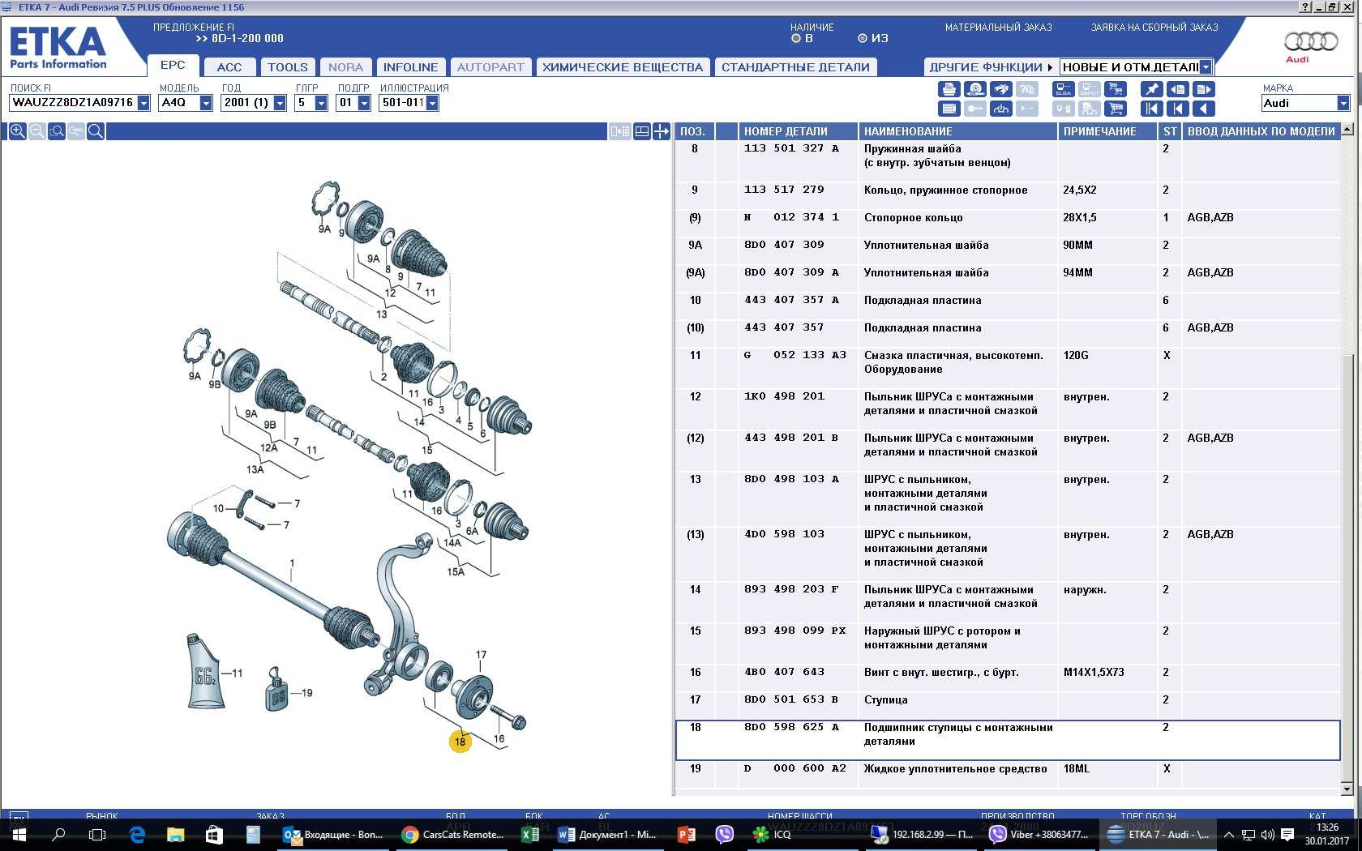1362x851 pixels.
Task: Go to next illustration page icon
Action: [1204, 89]
